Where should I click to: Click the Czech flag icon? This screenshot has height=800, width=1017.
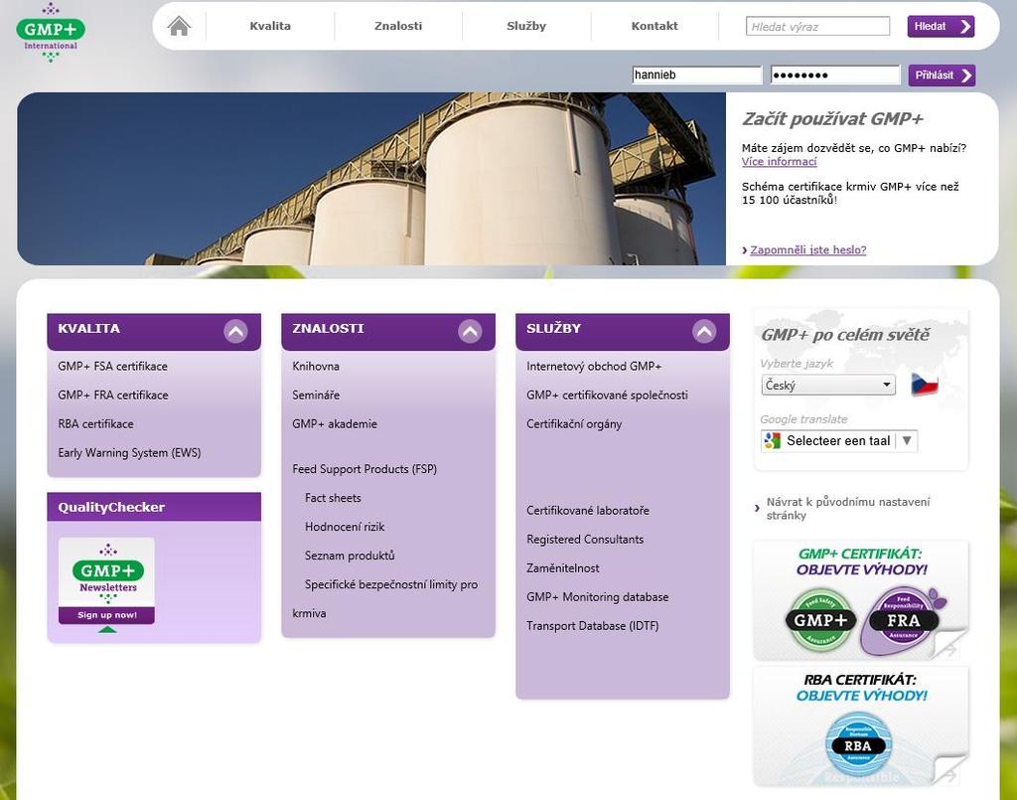click(x=925, y=385)
